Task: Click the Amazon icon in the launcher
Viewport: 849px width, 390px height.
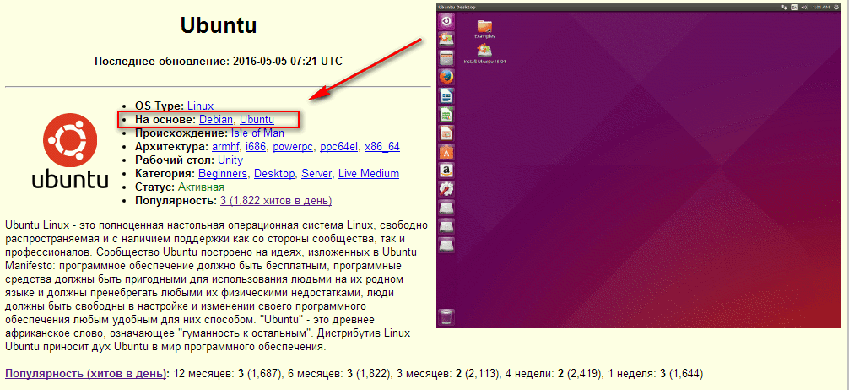Action: 446,171
